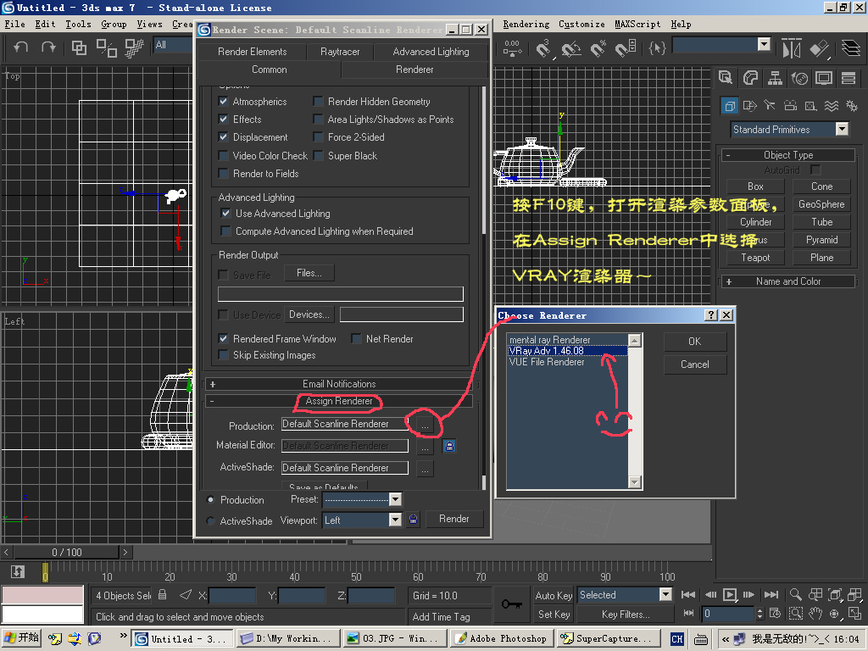Screen dimensions: 868x651
Task: Switch to the Raytracer tab
Action: [x=340, y=52]
